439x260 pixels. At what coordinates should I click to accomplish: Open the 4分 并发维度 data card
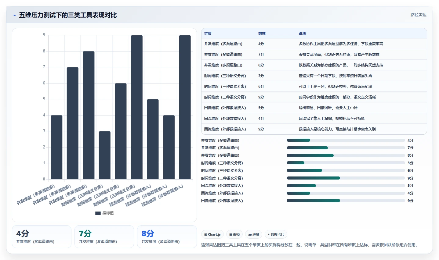(42, 237)
